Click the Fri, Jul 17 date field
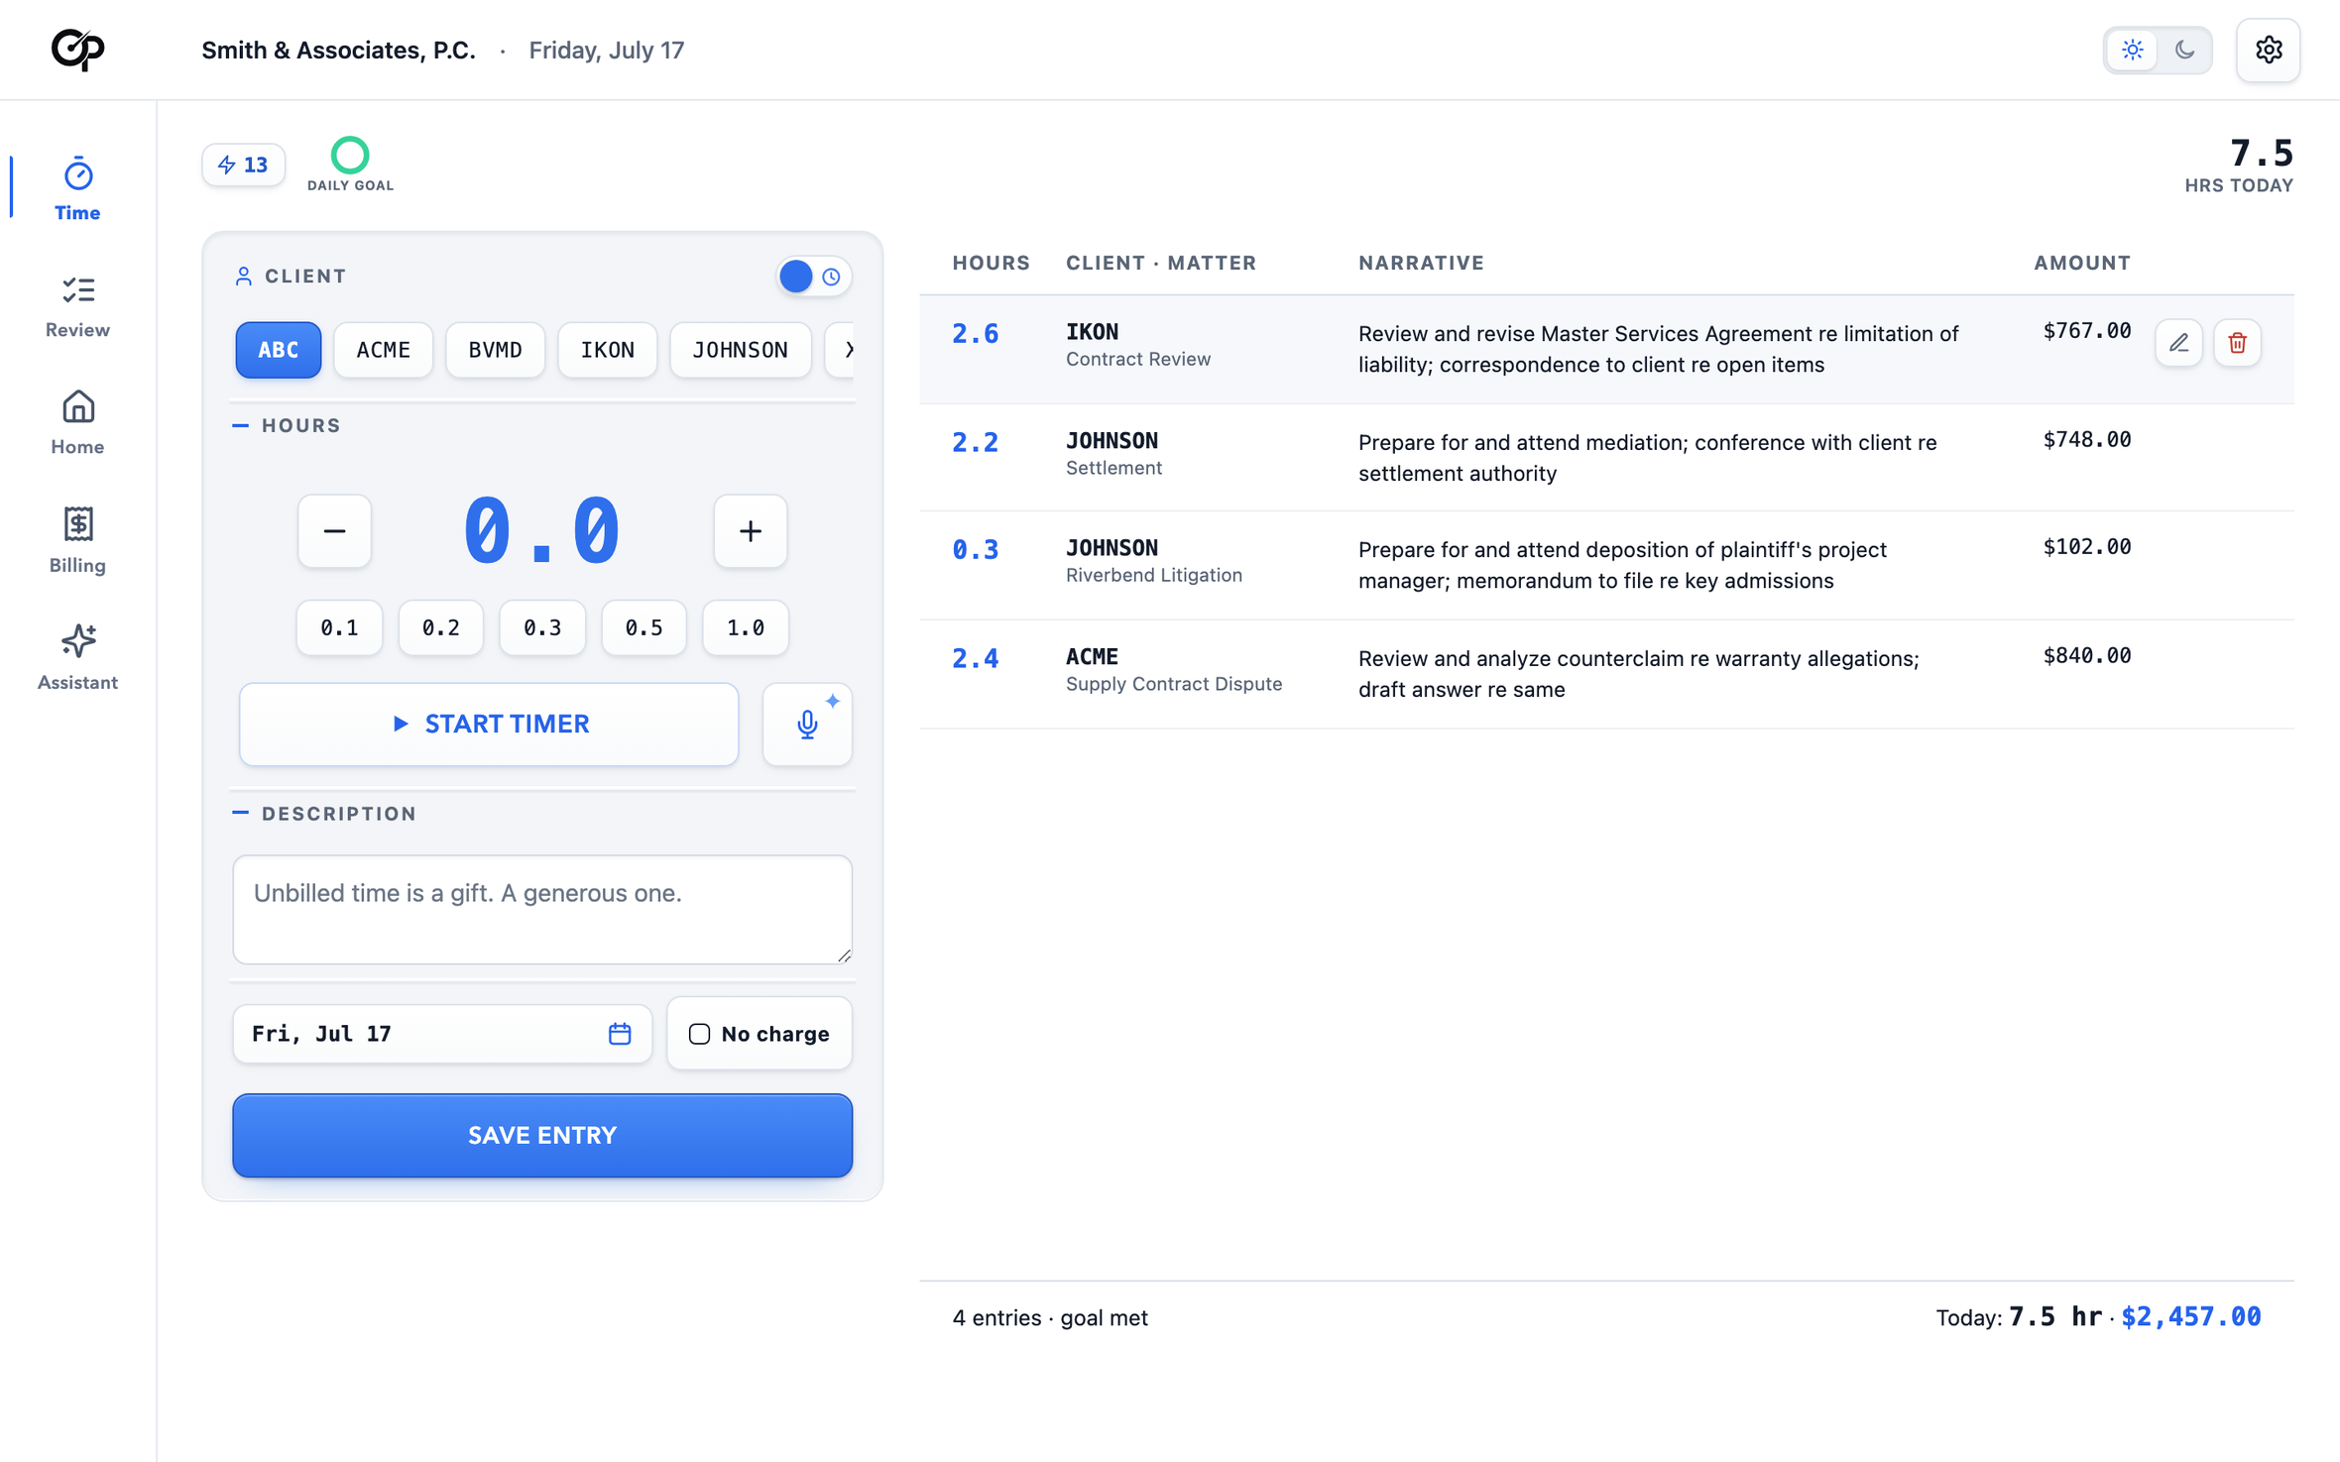 tap(442, 1034)
